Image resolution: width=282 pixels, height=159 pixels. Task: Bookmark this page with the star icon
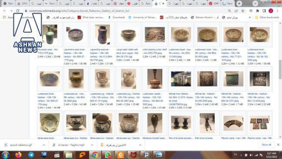point(243,11)
